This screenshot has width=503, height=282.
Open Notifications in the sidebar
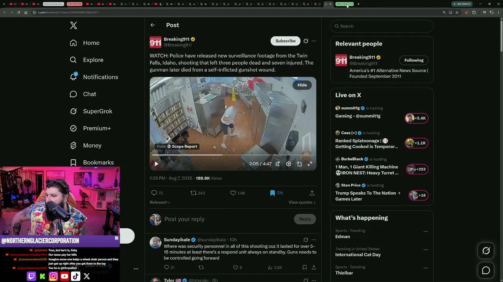(94, 77)
